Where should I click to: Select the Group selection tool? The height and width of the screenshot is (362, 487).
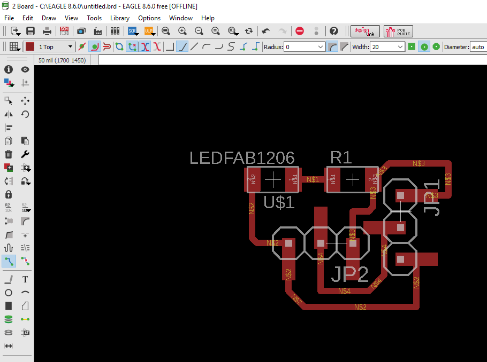tap(9, 101)
